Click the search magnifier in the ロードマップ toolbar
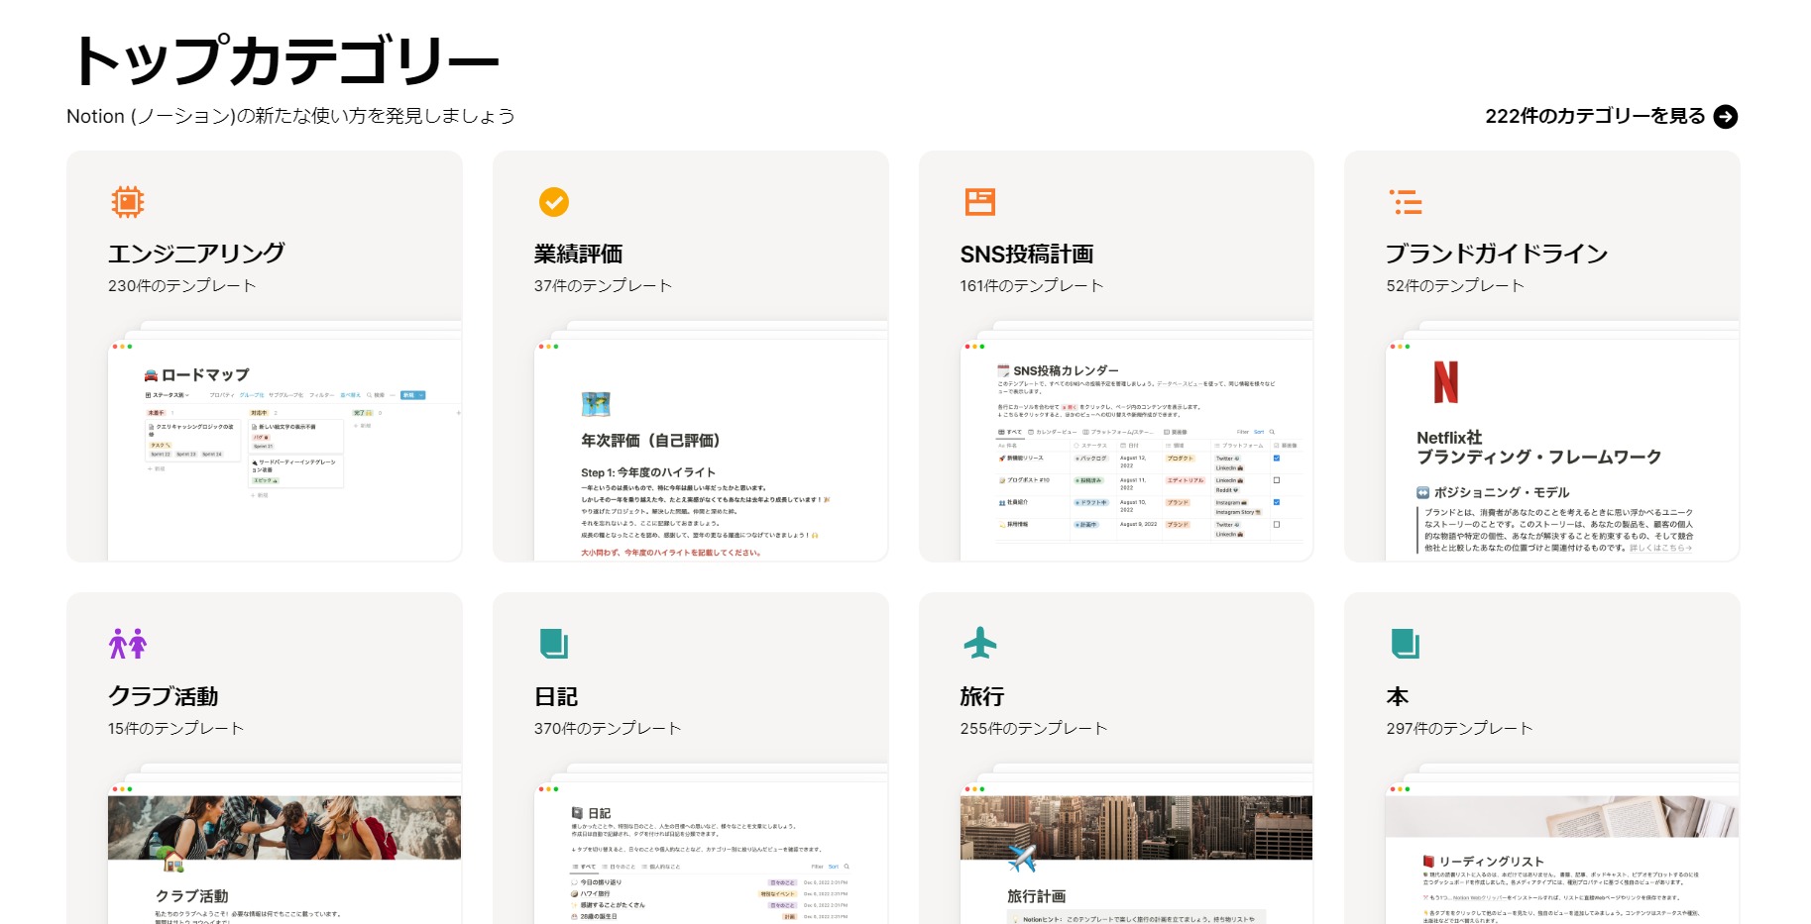1811x924 pixels. point(370,395)
